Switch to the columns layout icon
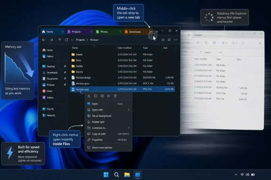Viewport: 271px width, 180px height. 169,40
